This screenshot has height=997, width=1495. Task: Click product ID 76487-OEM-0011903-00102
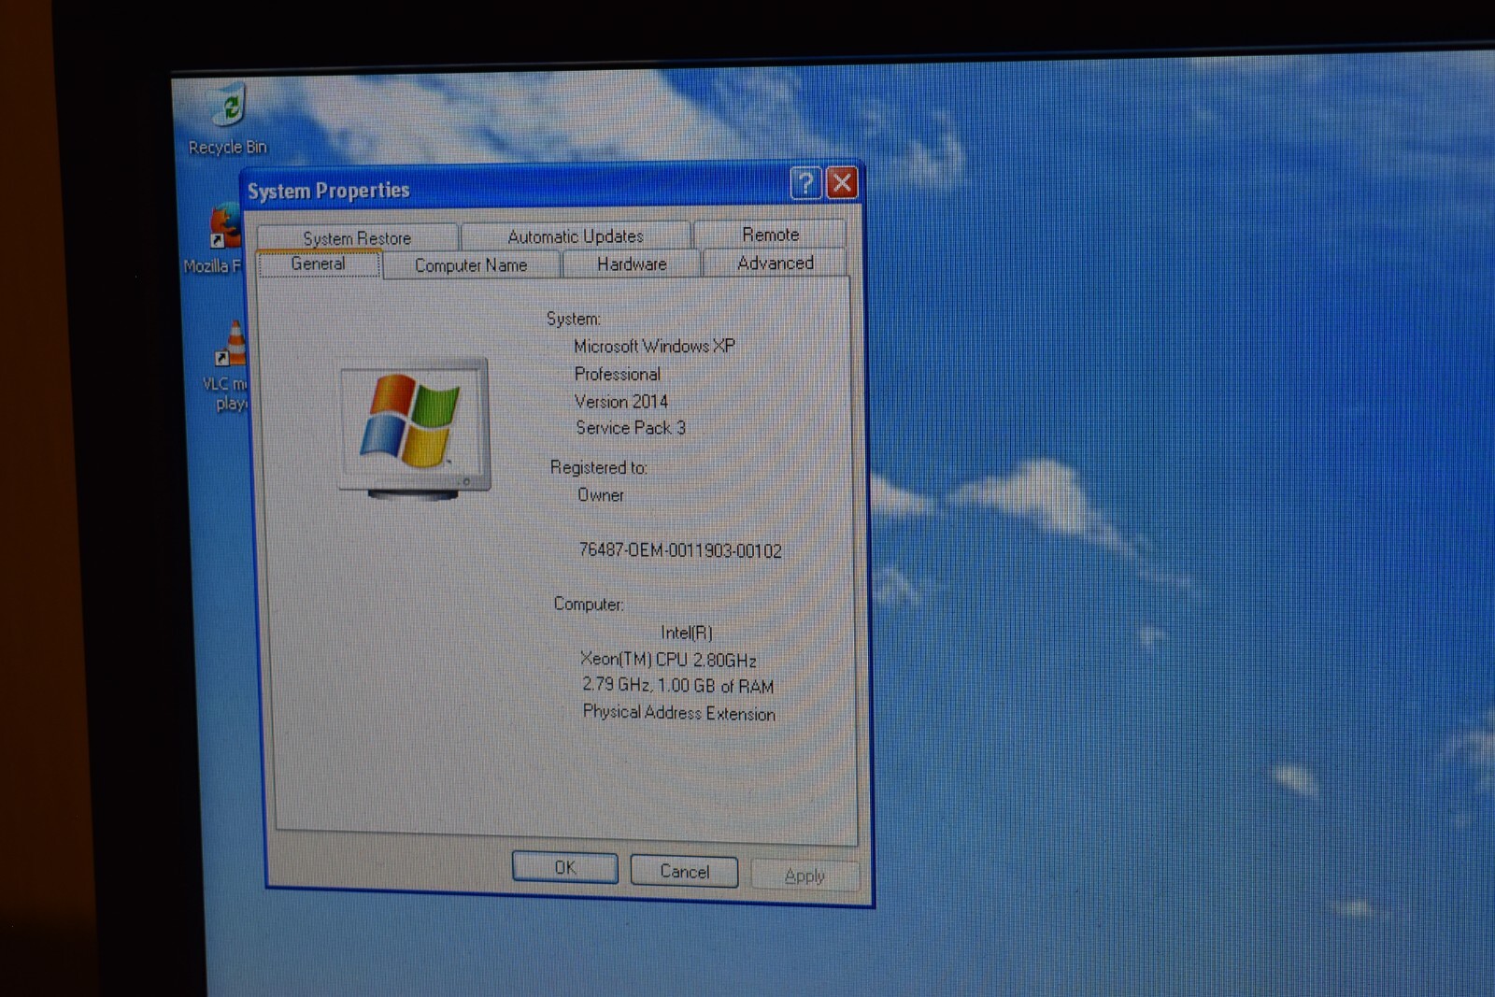680,550
